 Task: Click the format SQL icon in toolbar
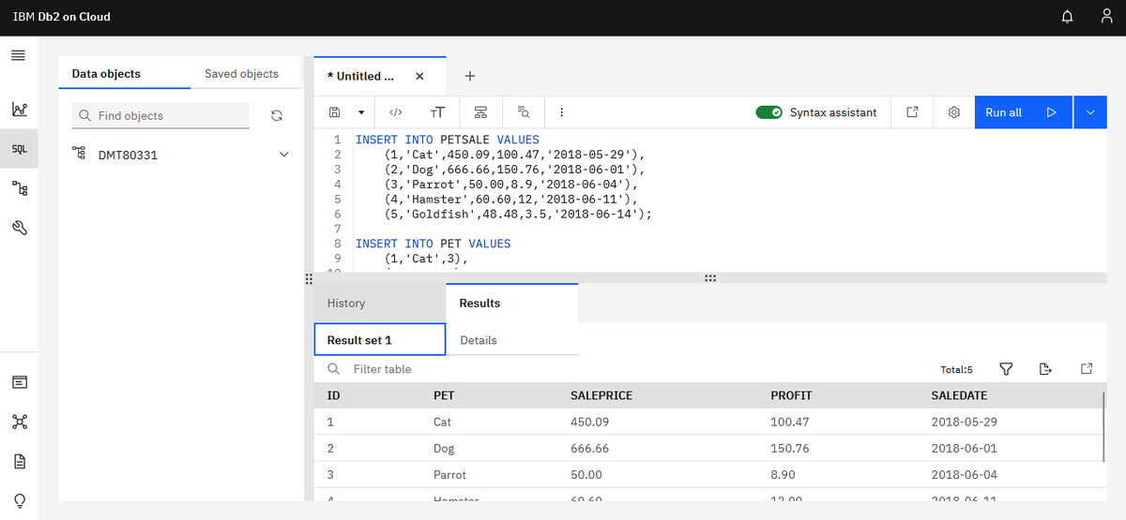tap(480, 112)
